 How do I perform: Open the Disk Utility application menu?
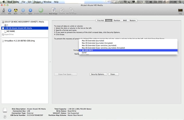pyautogui.click(x=13, y=2)
